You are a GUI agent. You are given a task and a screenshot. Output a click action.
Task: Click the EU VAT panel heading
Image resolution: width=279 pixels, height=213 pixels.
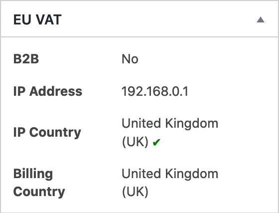(37, 19)
